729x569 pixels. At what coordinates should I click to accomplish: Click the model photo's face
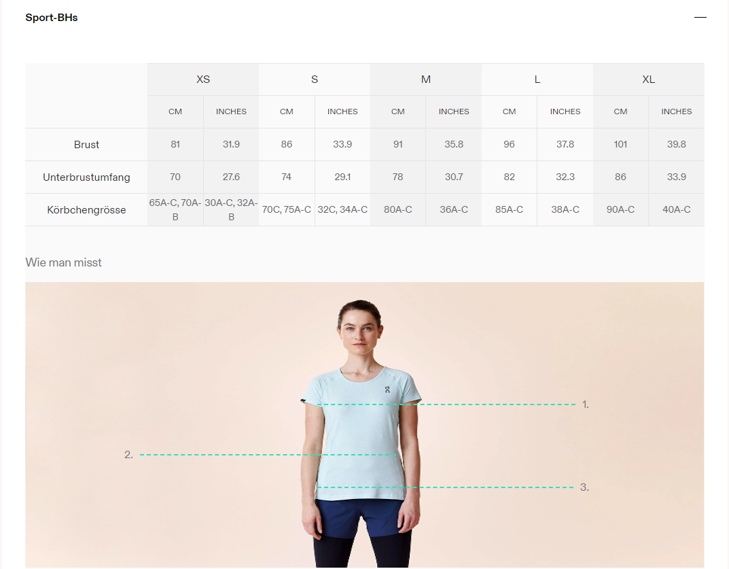(x=359, y=332)
